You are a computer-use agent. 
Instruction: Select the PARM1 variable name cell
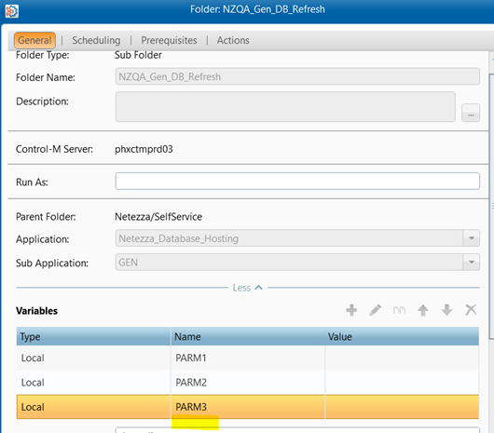coord(248,358)
